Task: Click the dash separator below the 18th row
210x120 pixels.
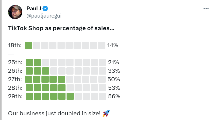Action: (11, 54)
